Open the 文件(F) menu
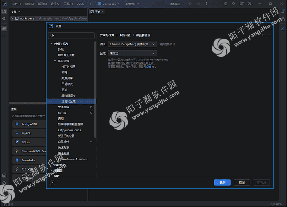 click(x=17, y=4)
